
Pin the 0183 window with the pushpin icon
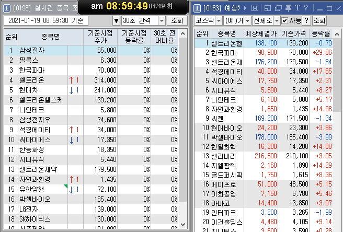point(288,8)
